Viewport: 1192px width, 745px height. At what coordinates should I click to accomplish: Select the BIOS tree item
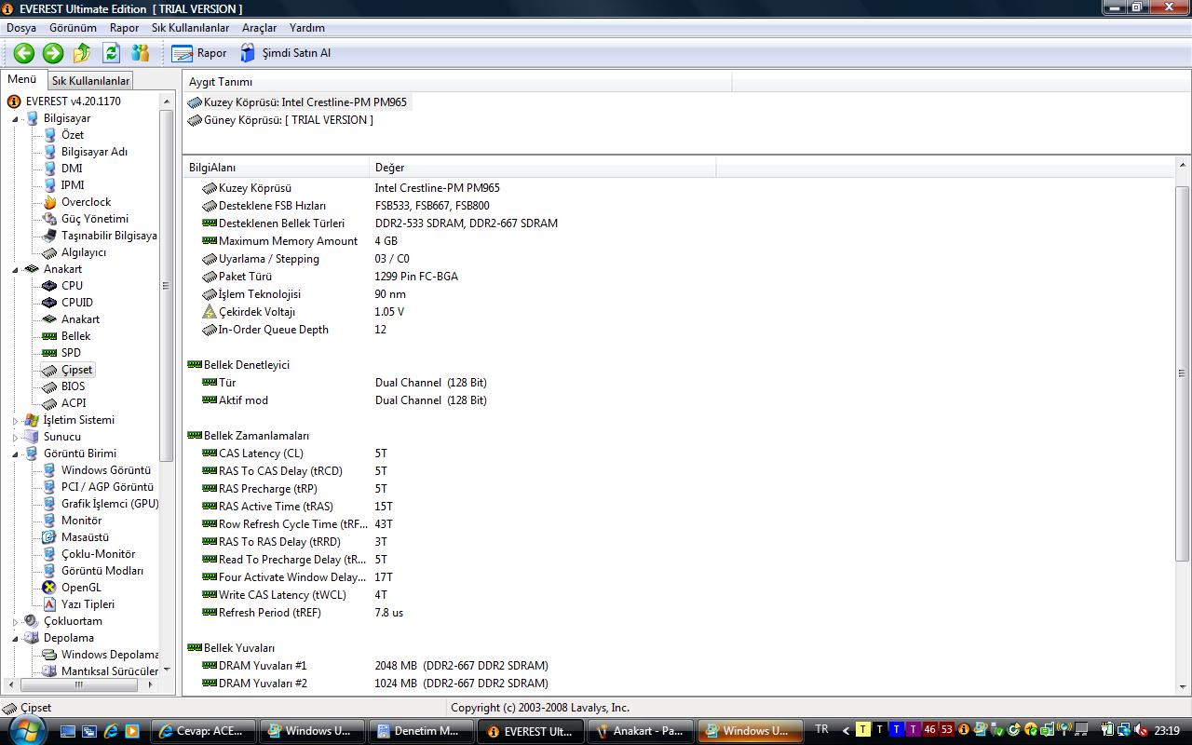click(73, 386)
